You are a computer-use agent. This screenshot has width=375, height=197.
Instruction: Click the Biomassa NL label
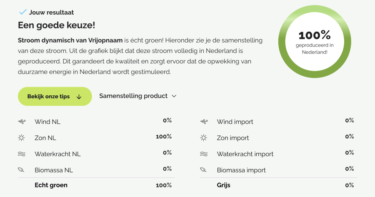click(54, 170)
